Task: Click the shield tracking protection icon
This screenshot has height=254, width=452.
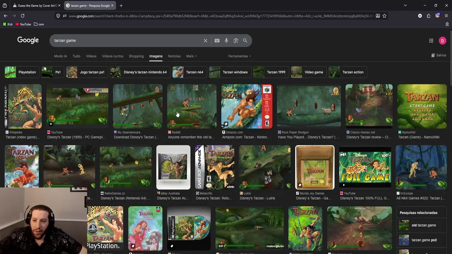Action: pos(58,16)
